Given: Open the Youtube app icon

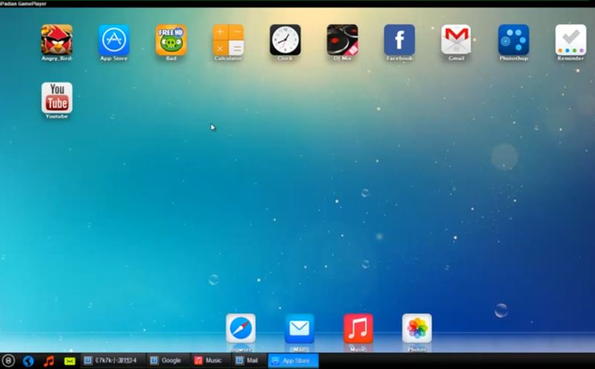Looking at the screenshot, I should coord(57,98).
